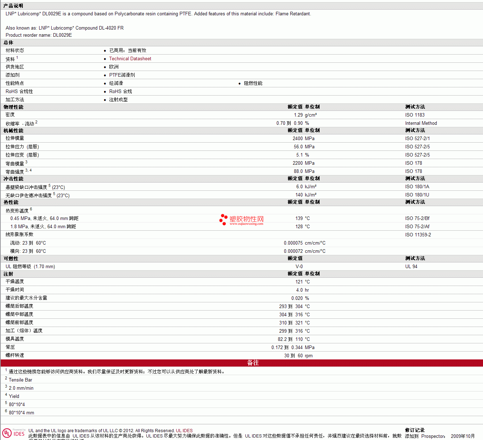Click the V-0 flame rating value
483x440 pixels.
(299, 266)
